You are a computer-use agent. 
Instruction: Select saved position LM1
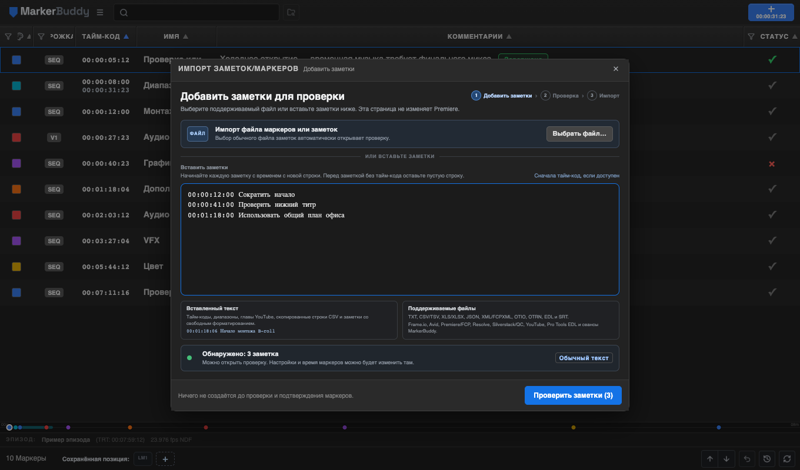143,458
